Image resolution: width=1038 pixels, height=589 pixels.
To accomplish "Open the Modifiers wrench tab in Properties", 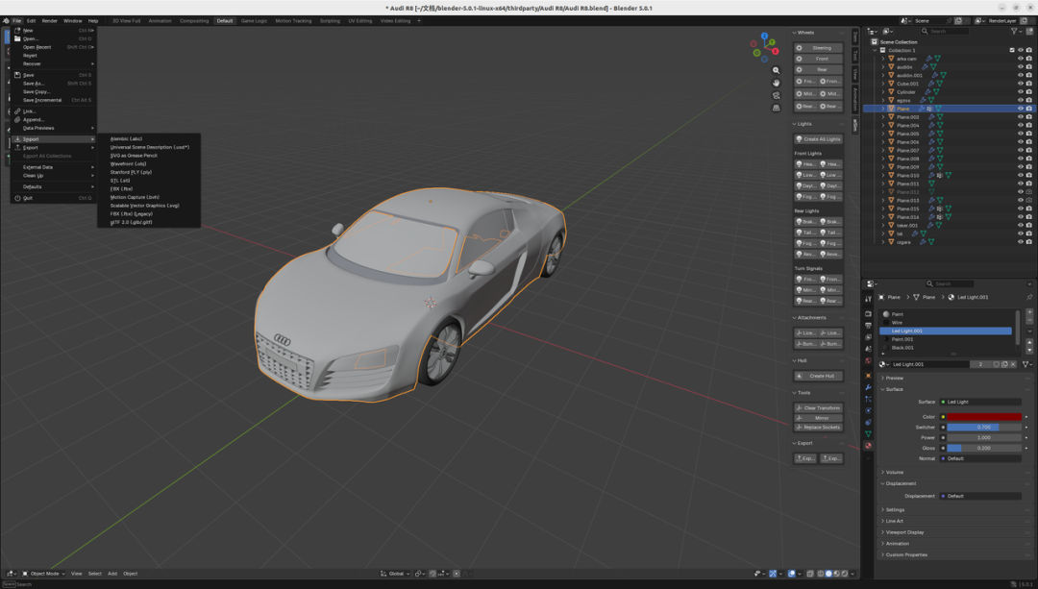I will [868, 387].
